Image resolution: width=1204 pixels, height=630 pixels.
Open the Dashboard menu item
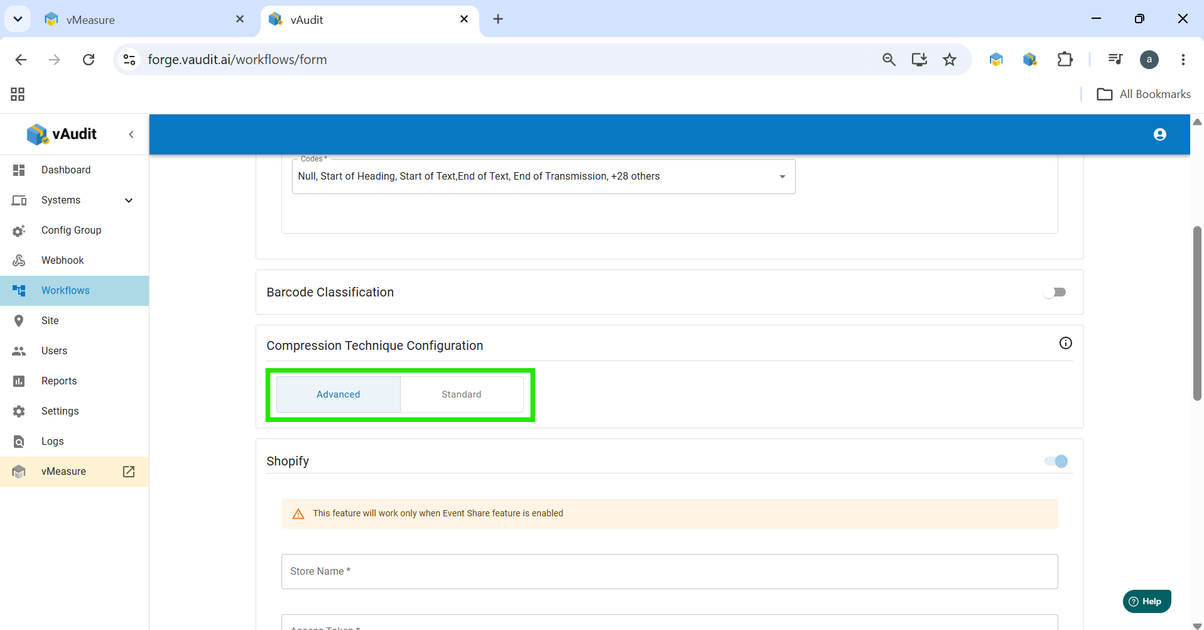pyautogui.click(x=74, y=170)
